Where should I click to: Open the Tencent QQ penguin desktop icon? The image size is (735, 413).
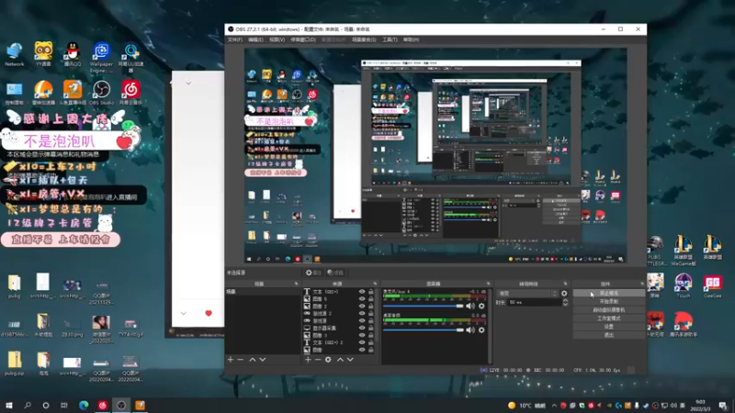point(73,54)
